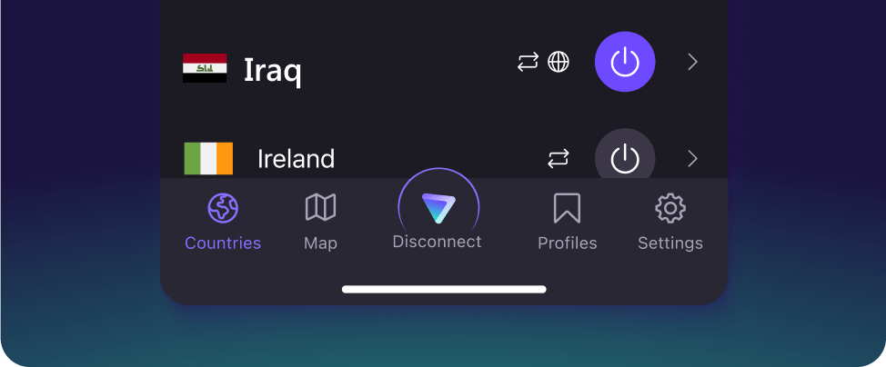886x367 pixels.
Task: Switch to the Map tab label
Action: pos(320,244)
